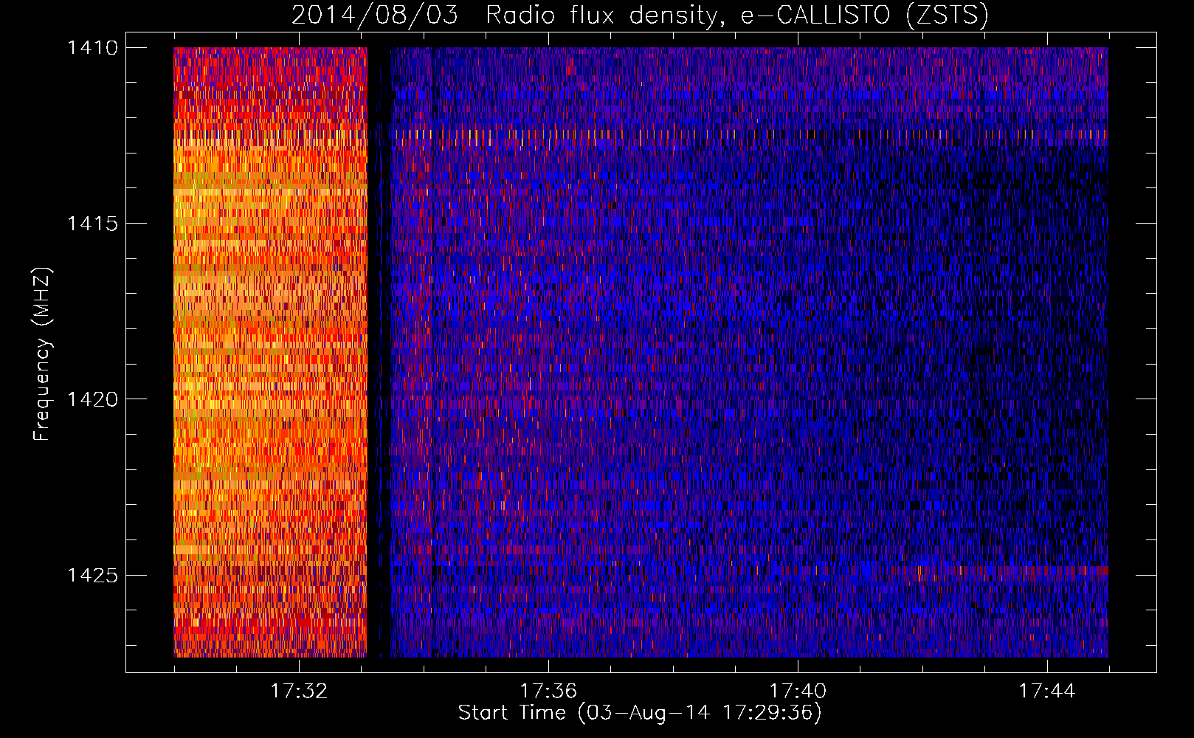Click the 17:36 time tick label

pos(548,691)
